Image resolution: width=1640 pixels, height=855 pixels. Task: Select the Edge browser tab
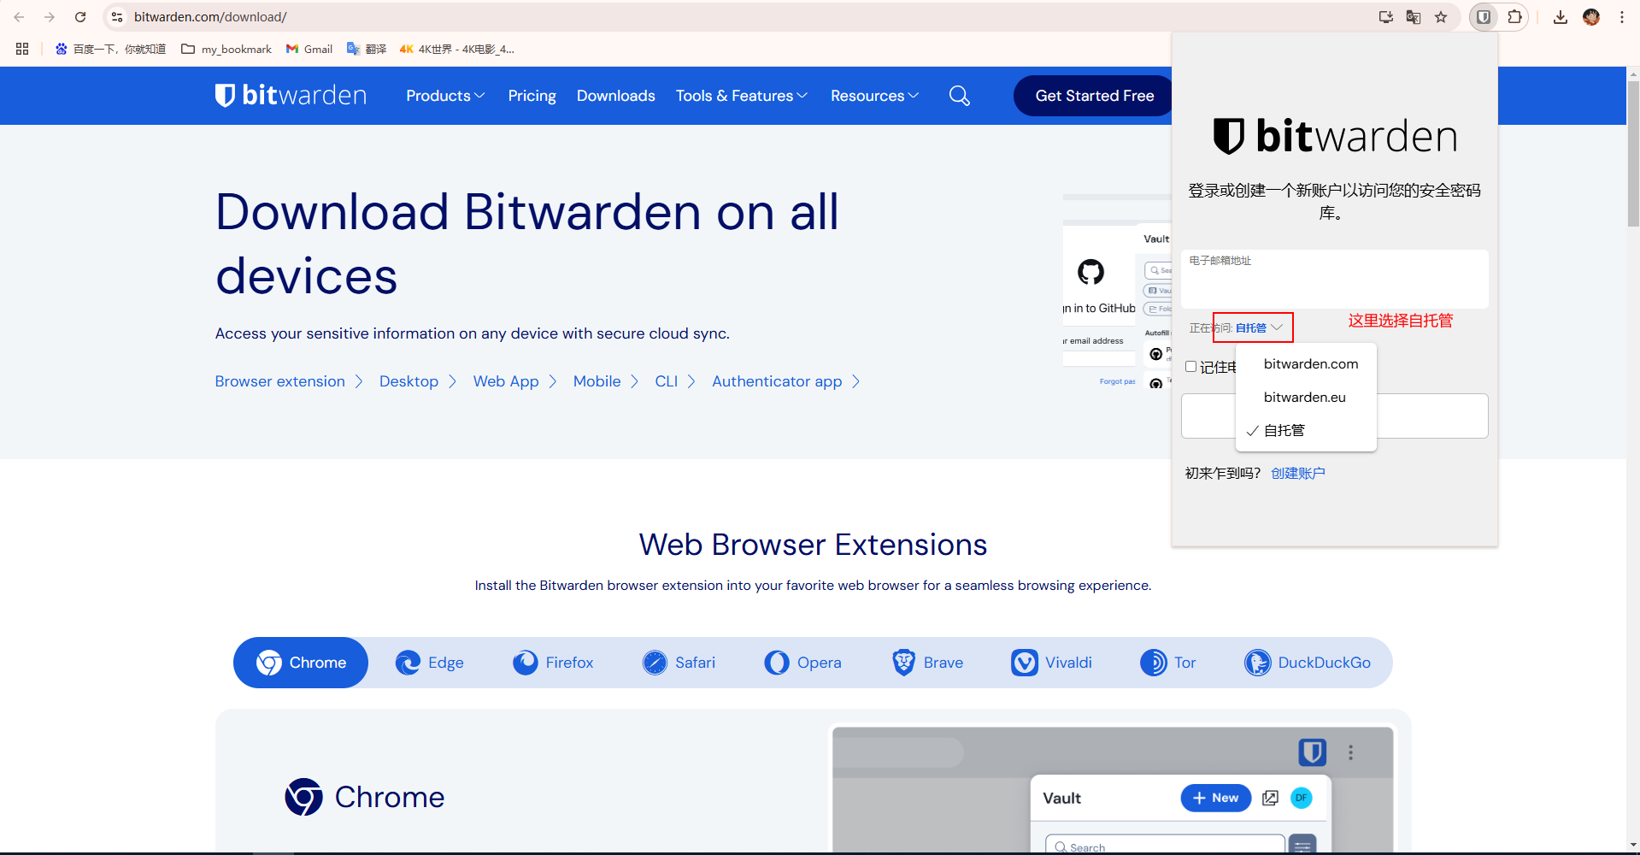(x=429, y=663)
